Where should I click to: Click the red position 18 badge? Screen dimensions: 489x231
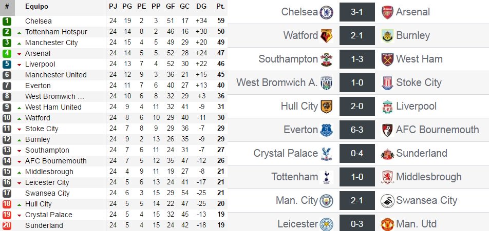[x=7, y=204]
